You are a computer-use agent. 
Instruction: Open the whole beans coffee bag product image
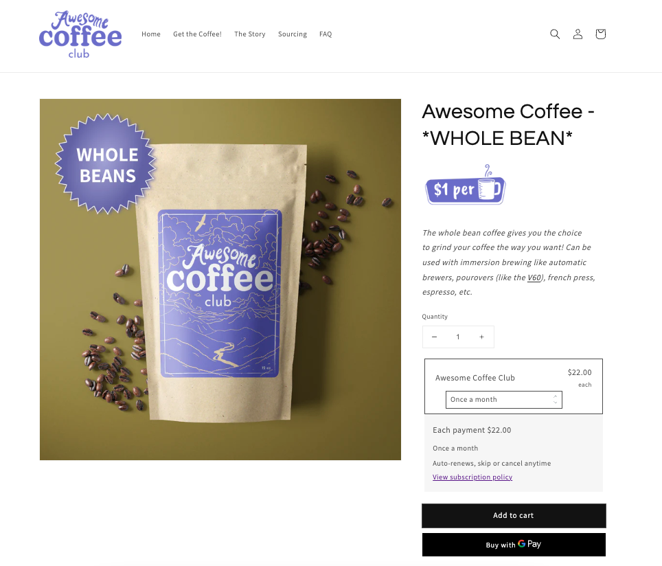coord(220,280)
